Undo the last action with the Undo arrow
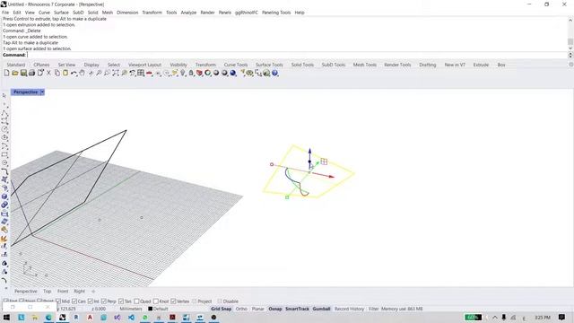574x323 pixels. click(74, 74)
